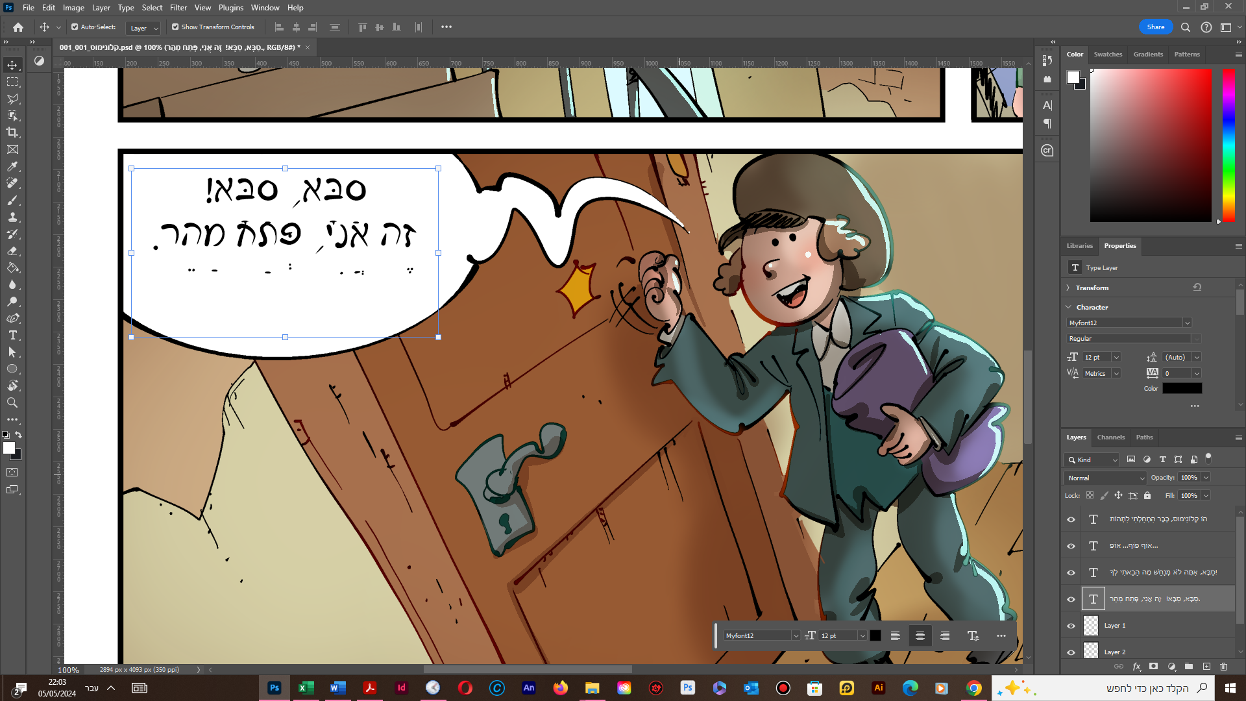
Task: Toggle the Auto-Select checkbox
Action: pyautogui.click(x=75, y=27)
